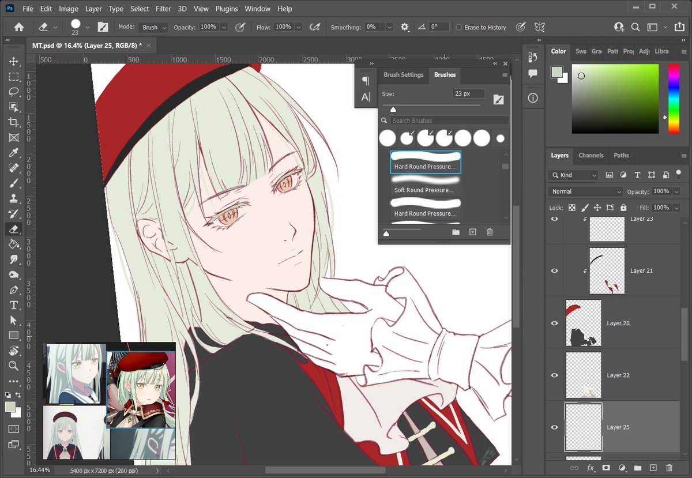Switch to the Paths tab
The width and height of the screenshot is (692, 478).
[621, 155]
